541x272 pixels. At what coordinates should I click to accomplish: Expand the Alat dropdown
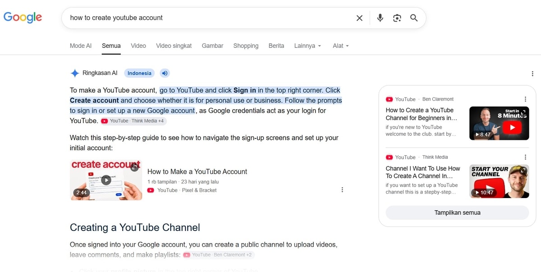pos(341,46)
